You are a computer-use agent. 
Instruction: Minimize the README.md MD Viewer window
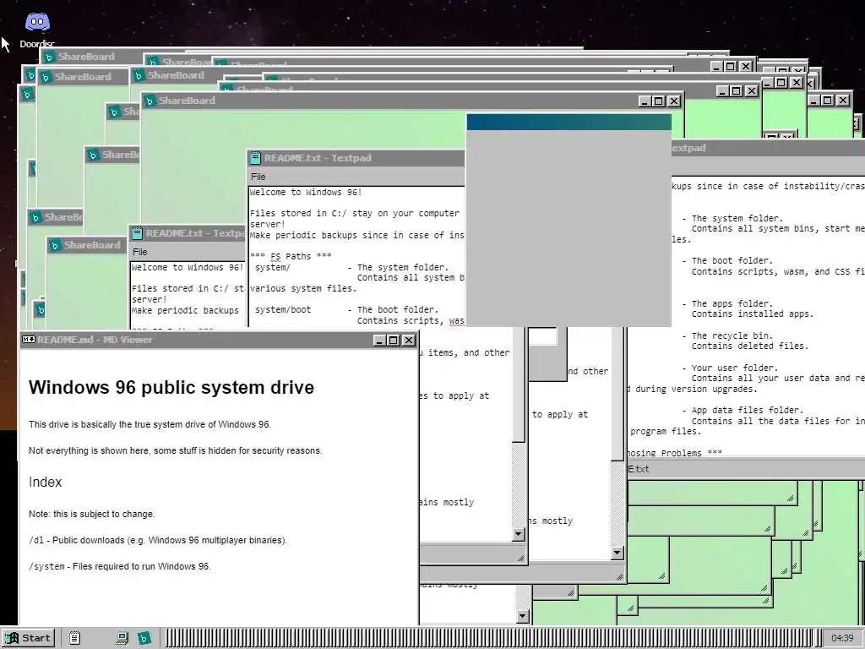(379, 341)
